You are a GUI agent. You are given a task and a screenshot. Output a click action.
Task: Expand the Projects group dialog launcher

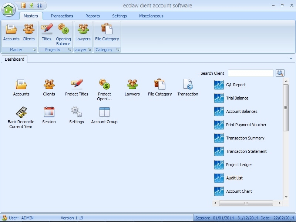70,50
